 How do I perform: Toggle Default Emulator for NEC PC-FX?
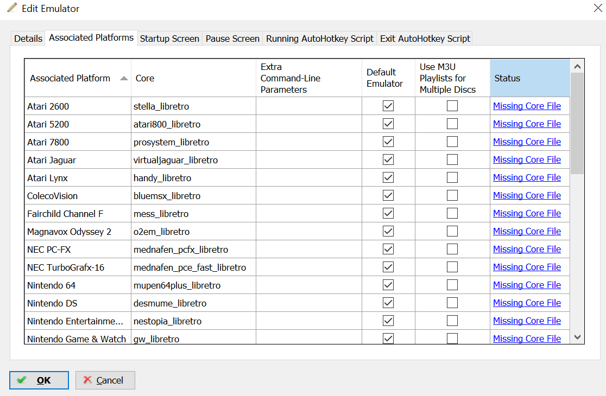(x=388, y=249)
